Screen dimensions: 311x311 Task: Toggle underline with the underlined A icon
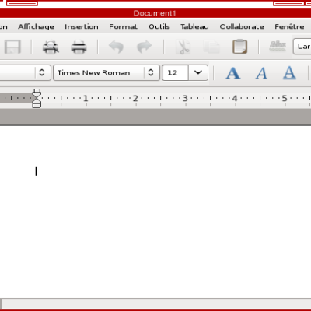click(x=289, y=73)
